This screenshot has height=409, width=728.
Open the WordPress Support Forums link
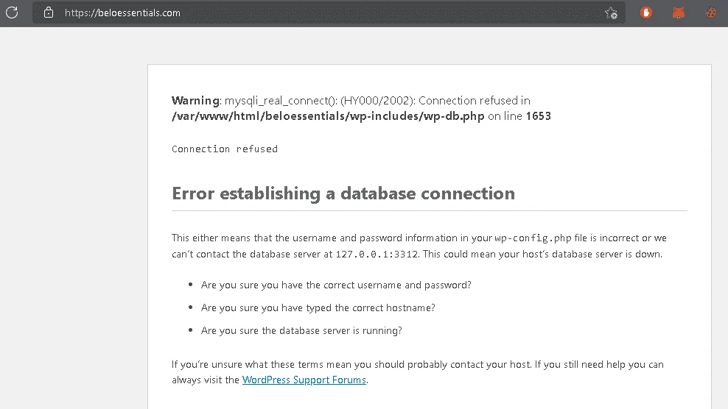pos(304,380)
